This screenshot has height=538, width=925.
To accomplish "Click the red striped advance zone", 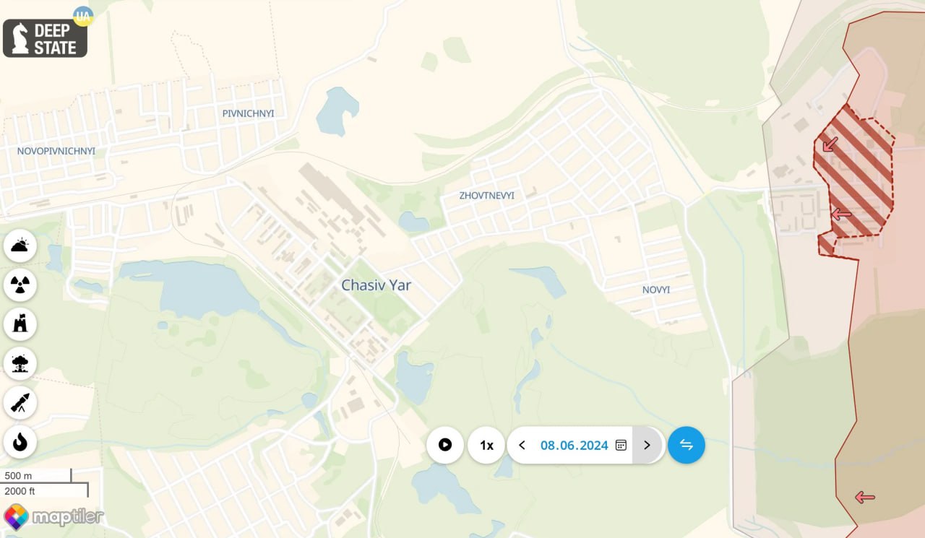I will [x=856, y=177].
